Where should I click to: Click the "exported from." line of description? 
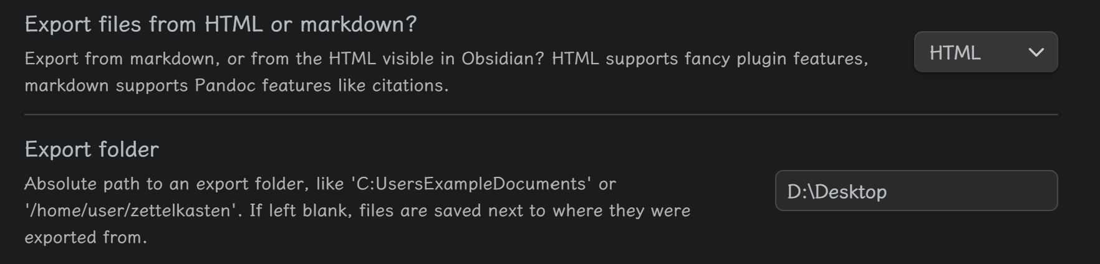[85, 237]
